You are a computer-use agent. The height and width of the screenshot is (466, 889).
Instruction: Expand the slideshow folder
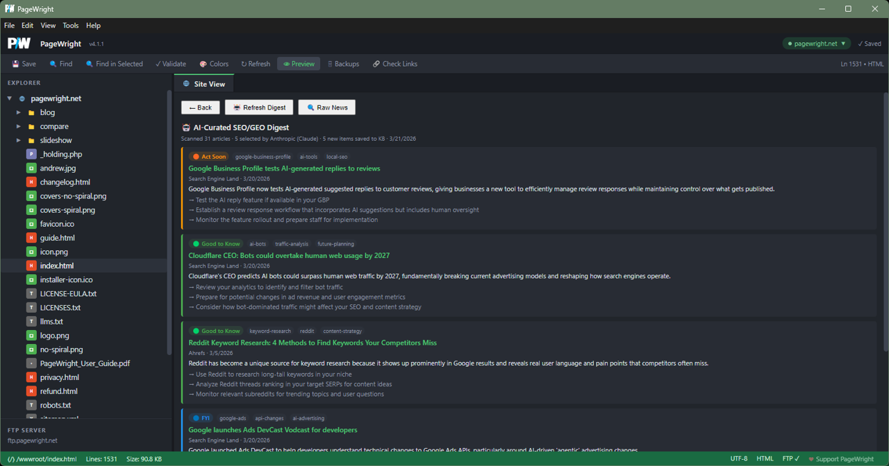tap(18, 139)
